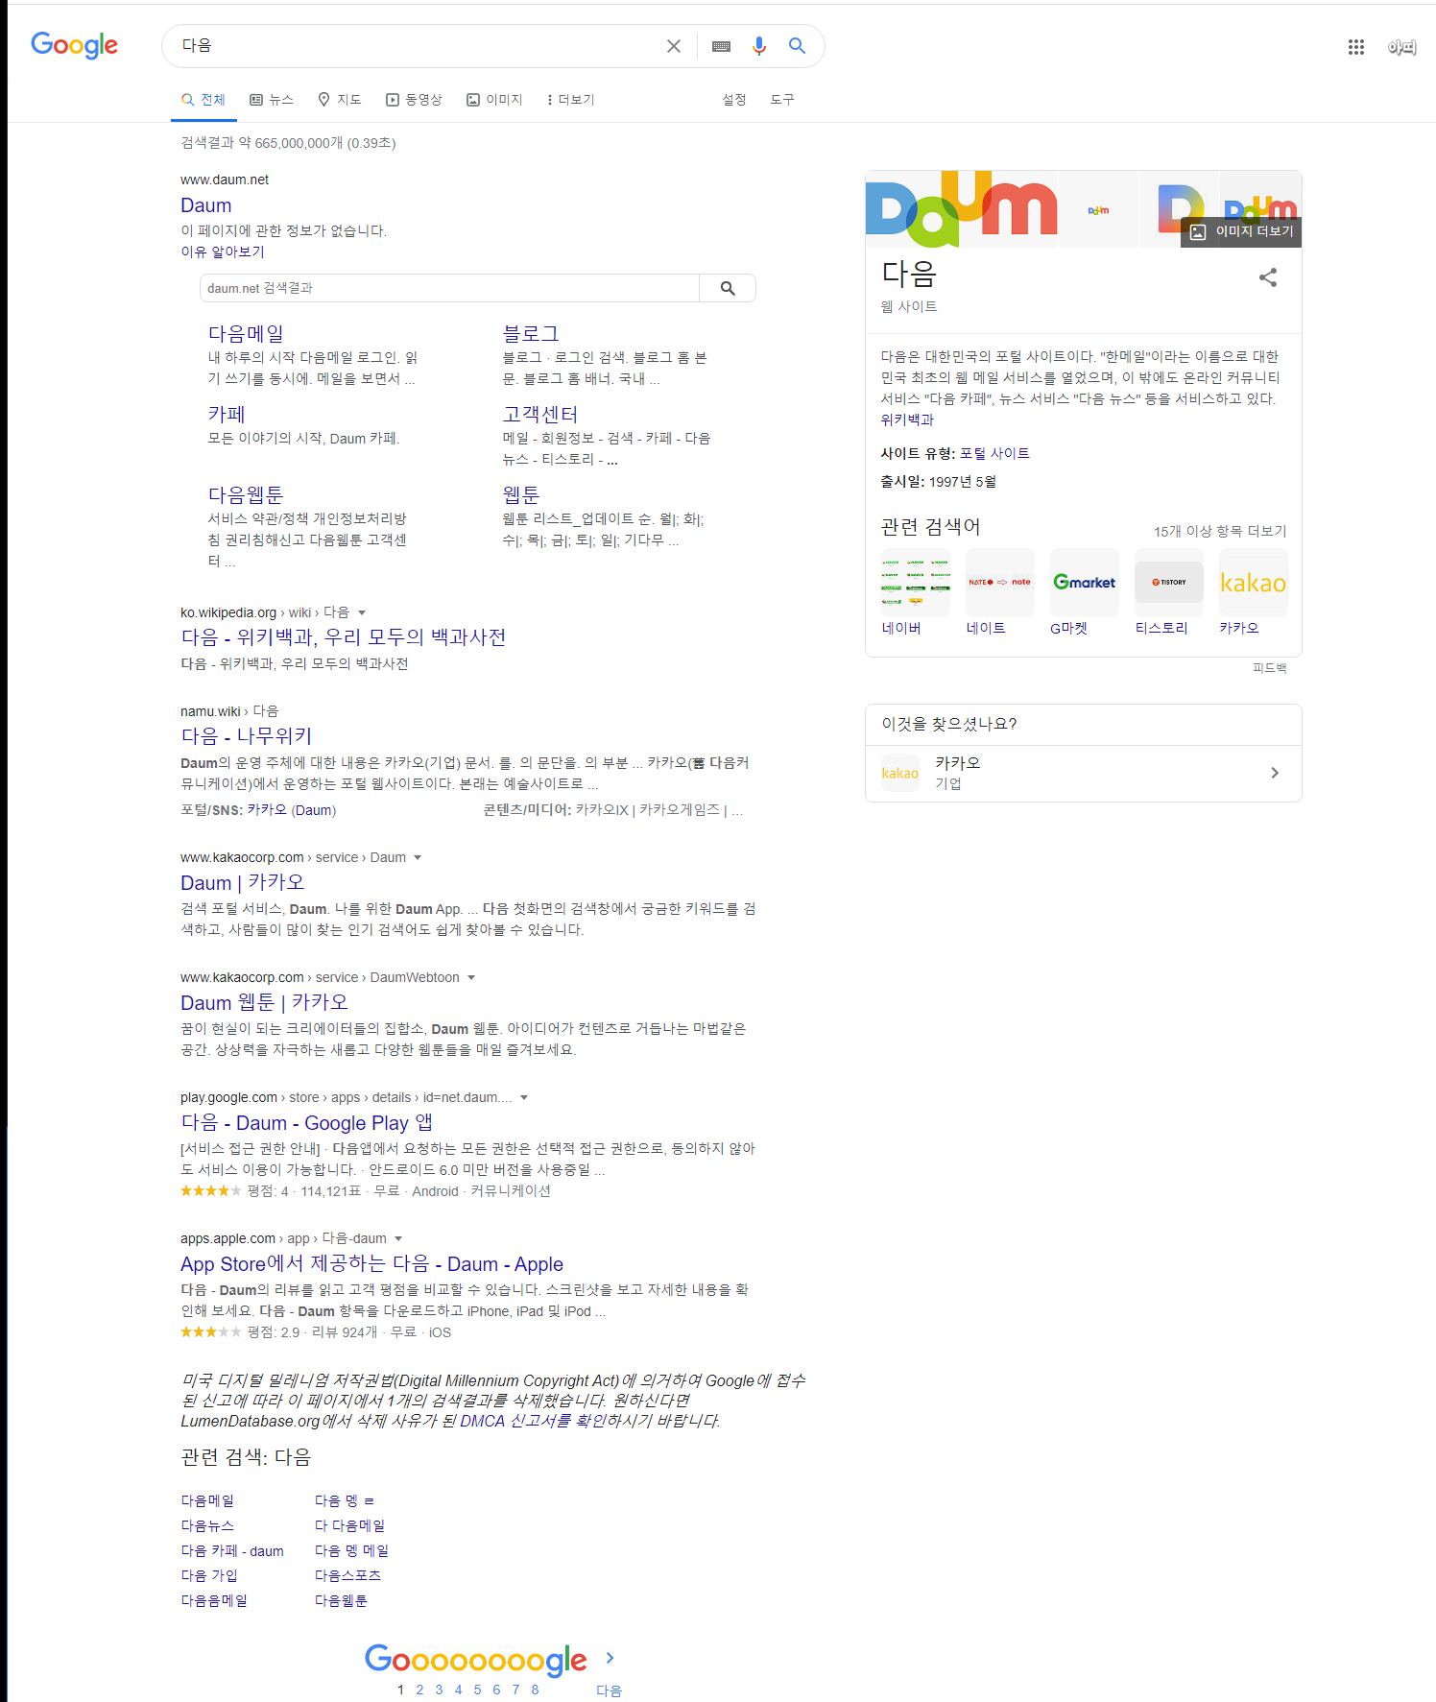
Task: Select related search 다음스포츠
Action: 348,1575
